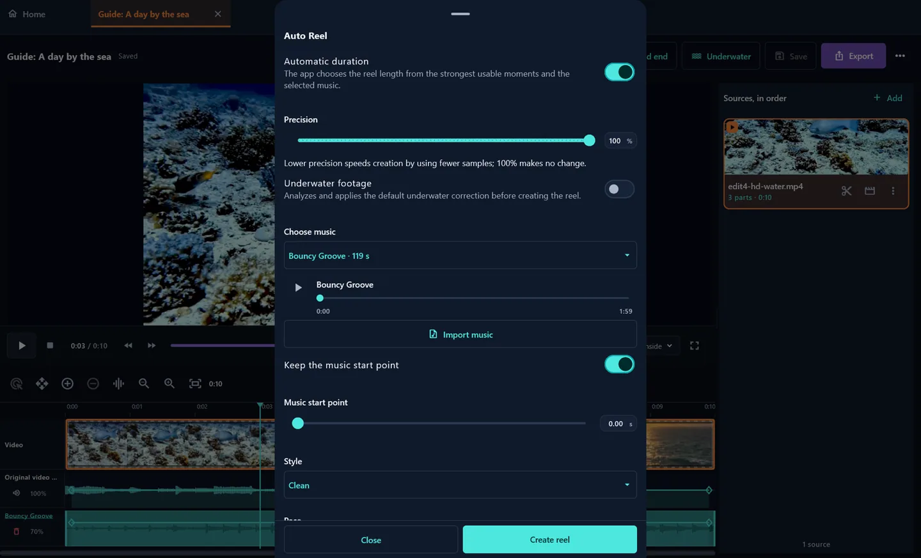Viewport: 921px width, 558px height.
Task: Click the Bouncy Groove track label link
Action: tap(29, 516)
